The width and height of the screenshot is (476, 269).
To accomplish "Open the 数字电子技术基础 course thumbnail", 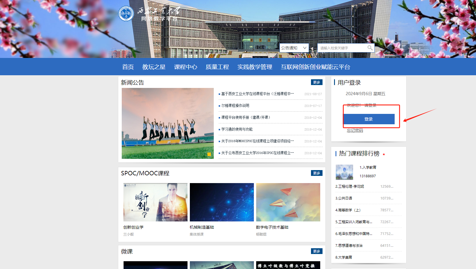I will pyautogui.click(x=288, y=202).
